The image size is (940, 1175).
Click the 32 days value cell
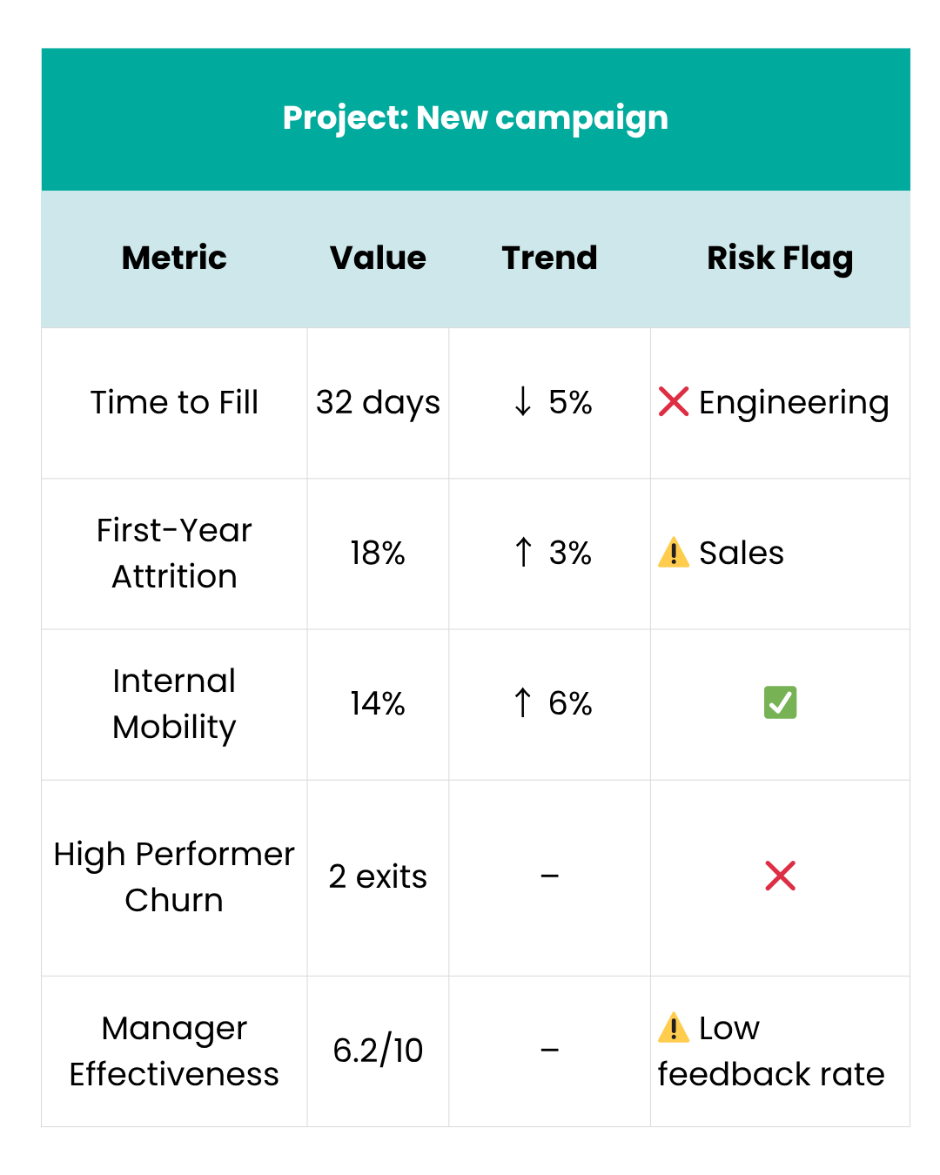coord(378,402)
